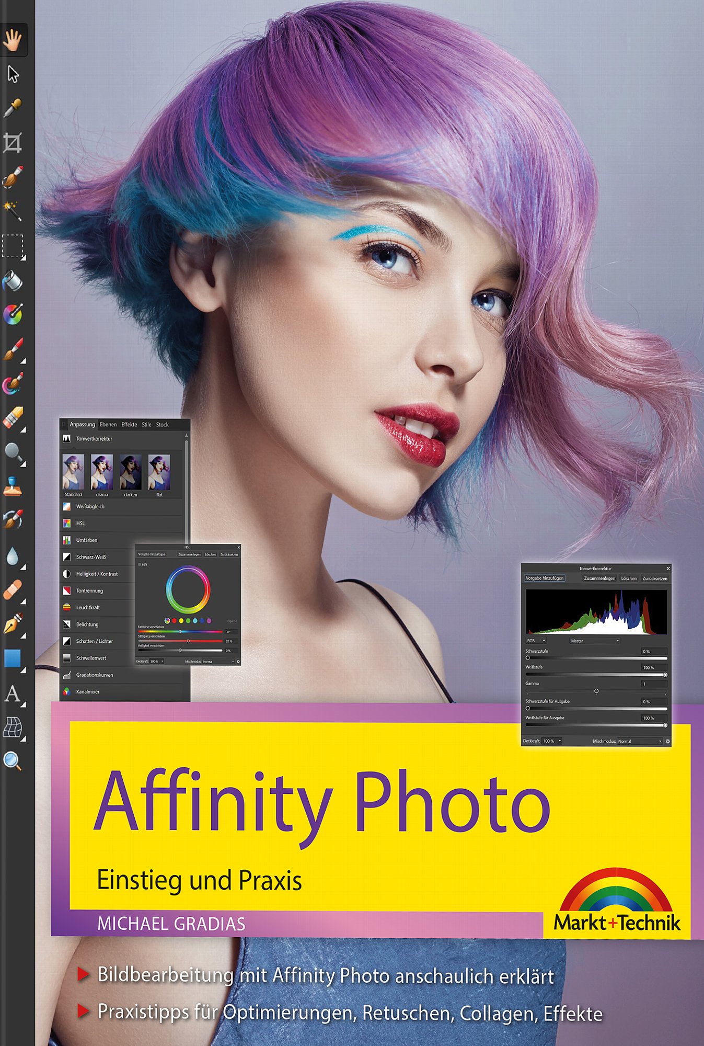Switch to the Stock tab
The height and width of the screenshot is (1046, 704).
[162, 424]
